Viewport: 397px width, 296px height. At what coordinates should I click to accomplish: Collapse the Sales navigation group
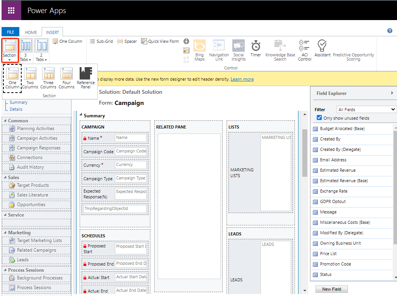tap(5, 177)
